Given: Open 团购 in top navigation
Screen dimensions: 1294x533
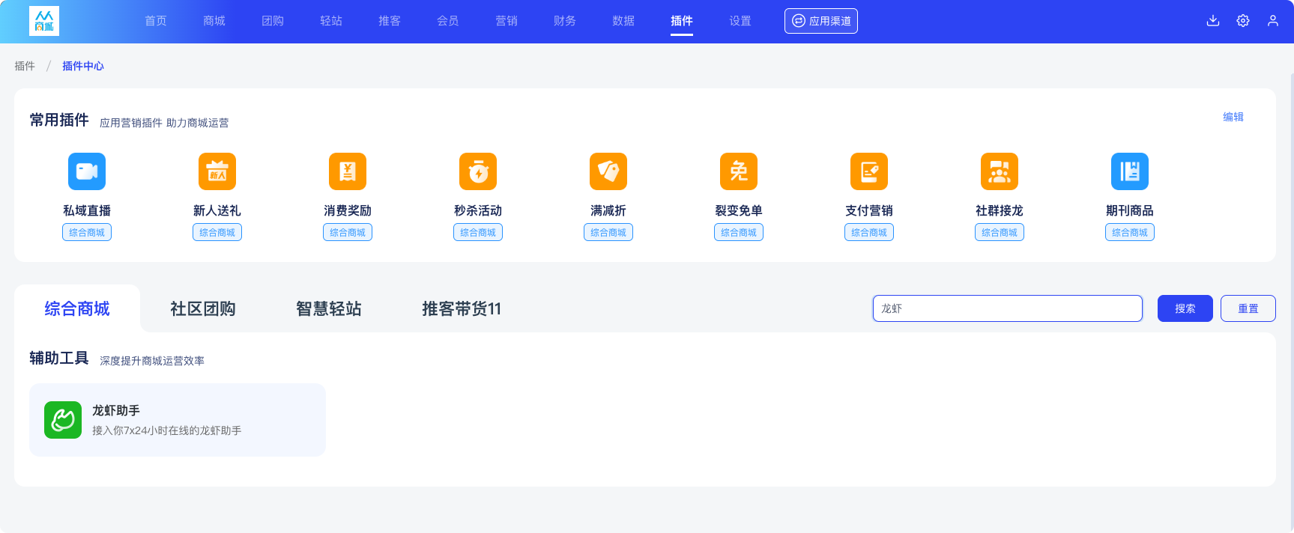Looking at the screenshot, I should [273, 21].
